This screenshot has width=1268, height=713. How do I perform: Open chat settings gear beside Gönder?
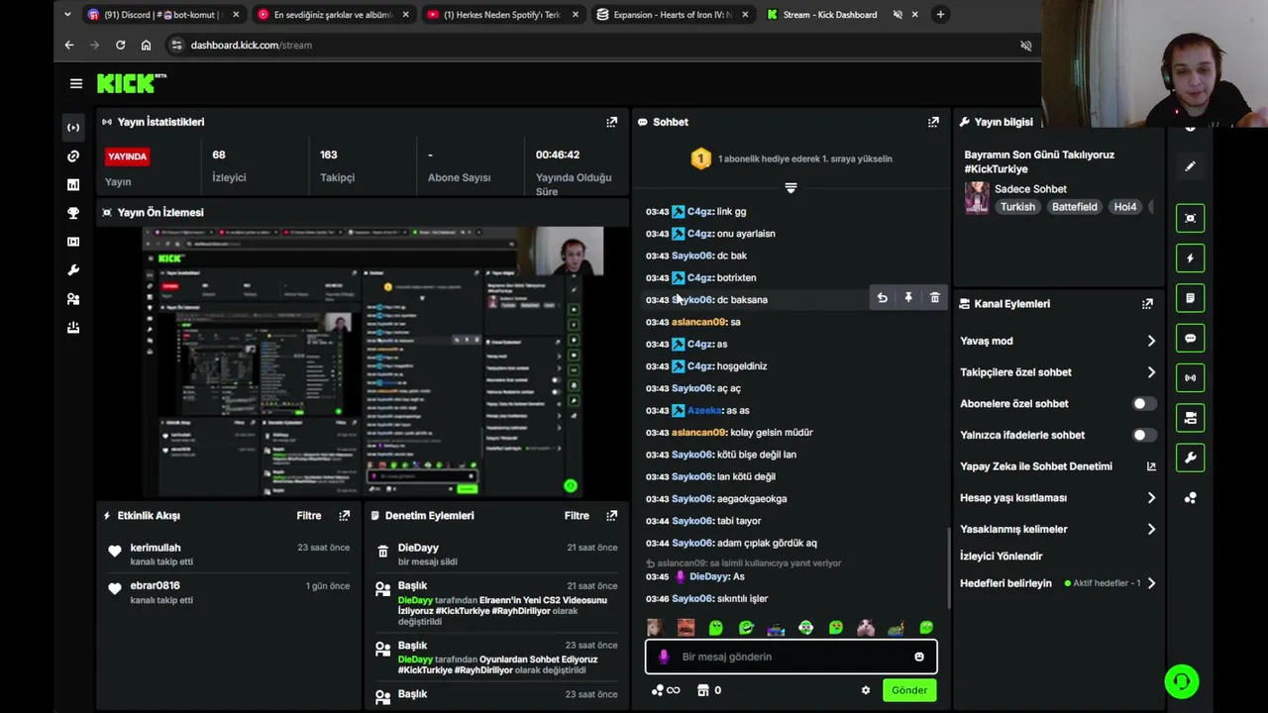(865, 690)
